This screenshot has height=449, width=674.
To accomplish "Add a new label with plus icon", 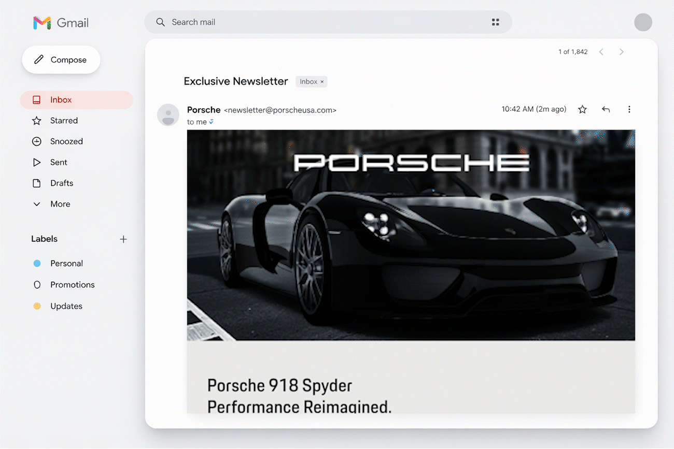I will tap(123, 239).
